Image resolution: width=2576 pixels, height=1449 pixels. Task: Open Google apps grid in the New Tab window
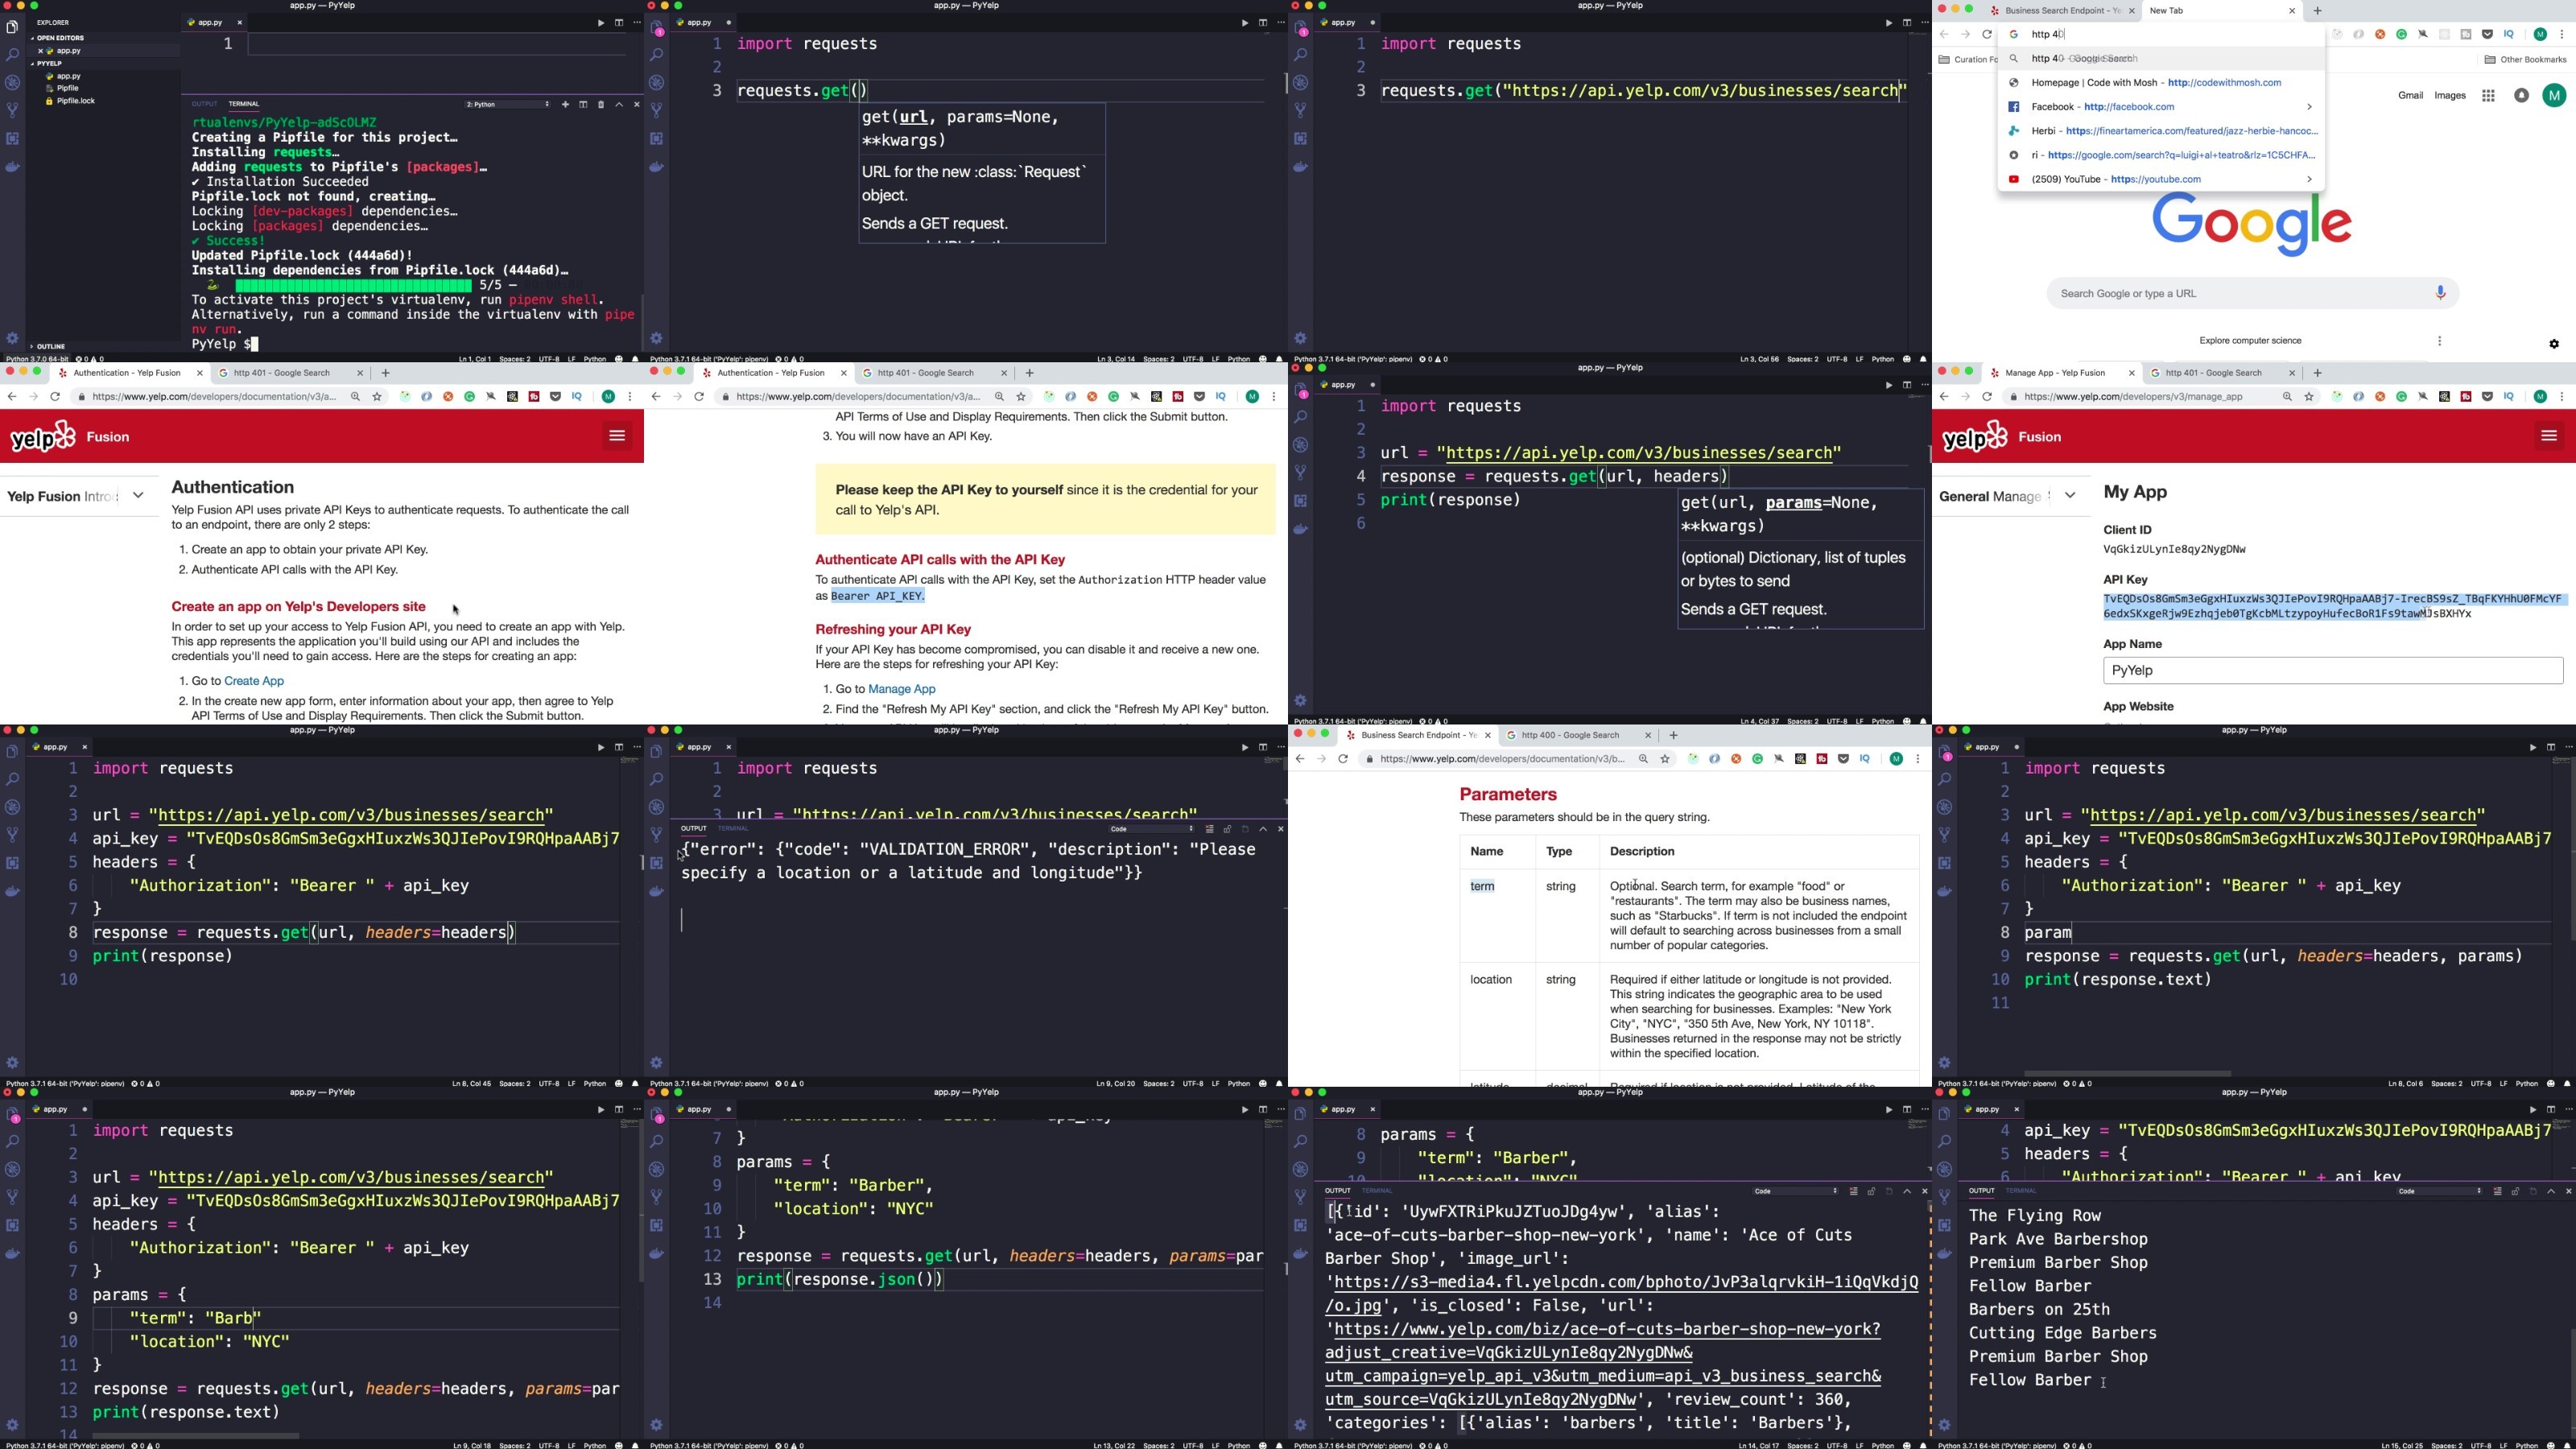click(x=2488, y=96)
